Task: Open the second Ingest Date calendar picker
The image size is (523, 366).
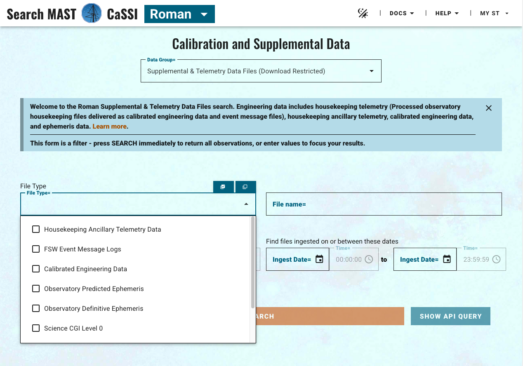Action: tap(447, 259)
